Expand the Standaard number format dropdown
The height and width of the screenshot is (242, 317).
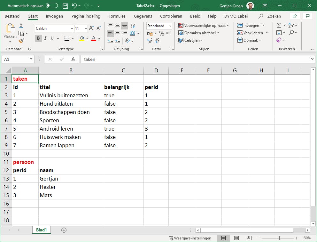click(x=170, y=26)
